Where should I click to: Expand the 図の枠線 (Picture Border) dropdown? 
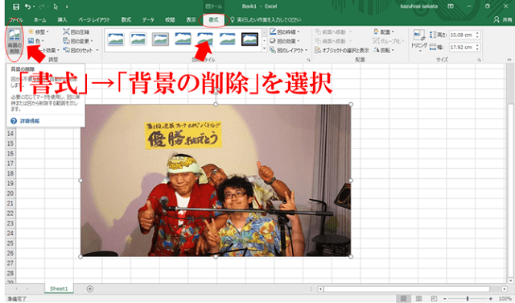click(284, 32)
